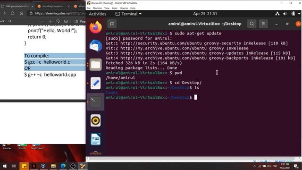Click 'sudo apt-get update' command text

click(198, 34)
